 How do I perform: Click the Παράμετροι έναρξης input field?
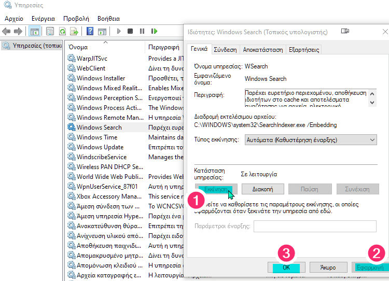tap(315, 226)
